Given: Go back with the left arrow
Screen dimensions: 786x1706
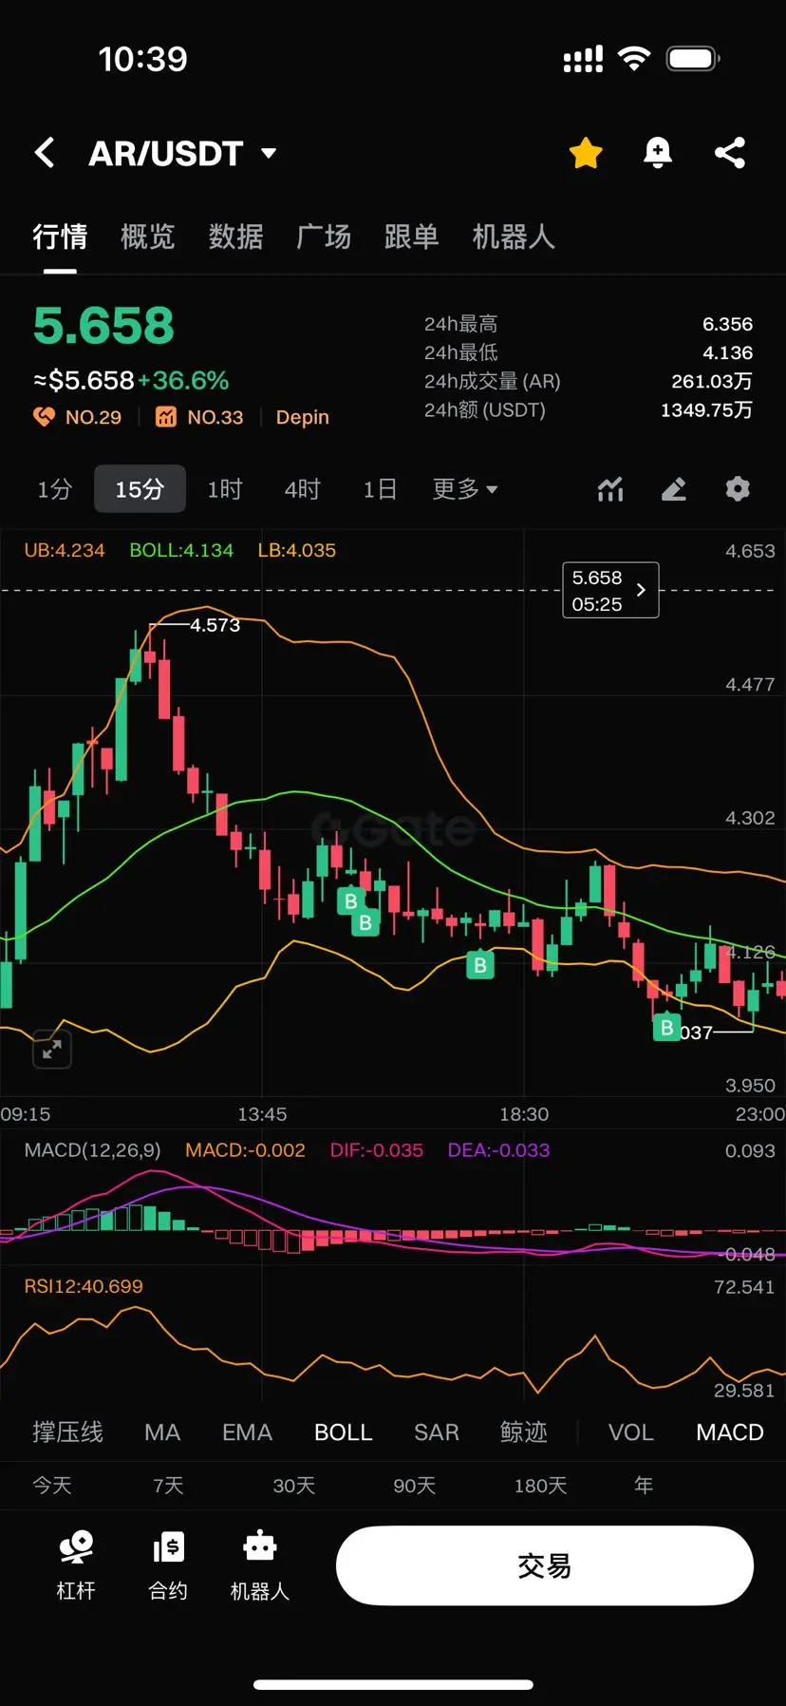Looking at the screenshot, I should tap(45, 153).
